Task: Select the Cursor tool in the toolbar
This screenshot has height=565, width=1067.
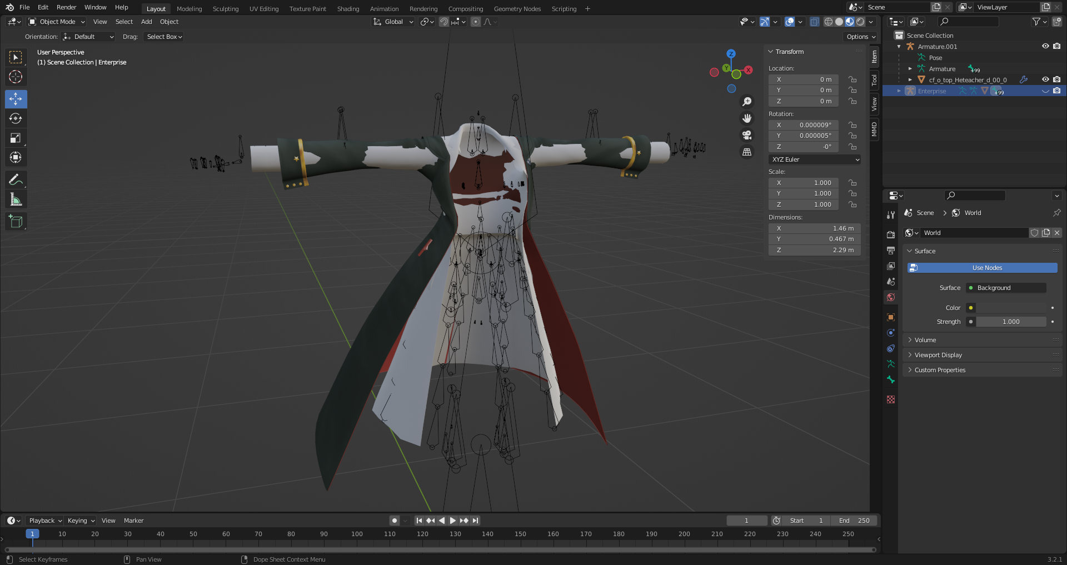Action: [16, 77]
